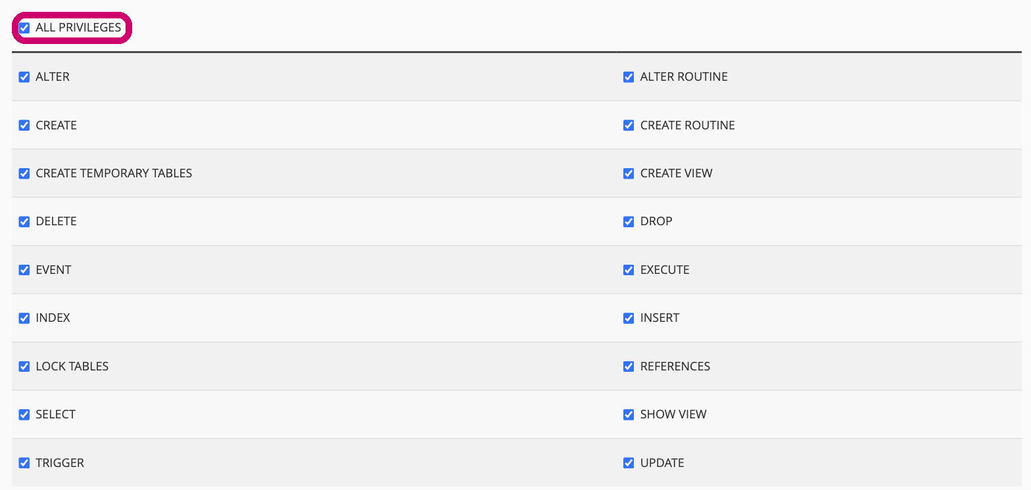Uncheck the SELECT privilege checkbox
Image resolution: width=1031 pixels, height=490 pixels.
24,414
